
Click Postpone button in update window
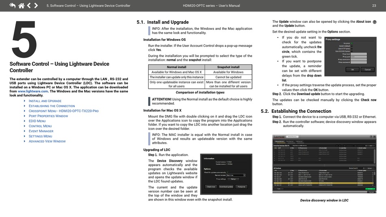tap(241, 187)
